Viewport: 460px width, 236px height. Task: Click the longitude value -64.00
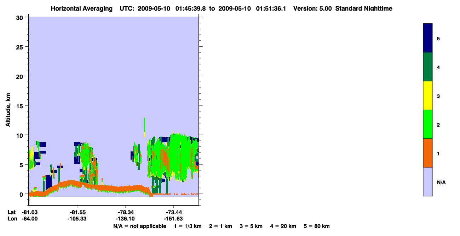30,219
